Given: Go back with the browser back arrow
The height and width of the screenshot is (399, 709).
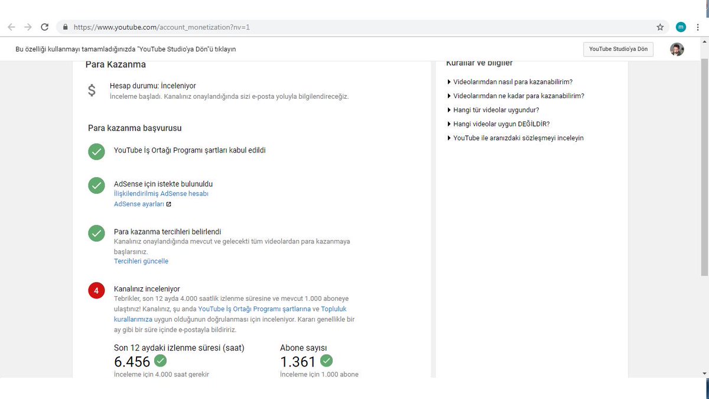Looking at the screenshot, I should (x=11, y=27).
